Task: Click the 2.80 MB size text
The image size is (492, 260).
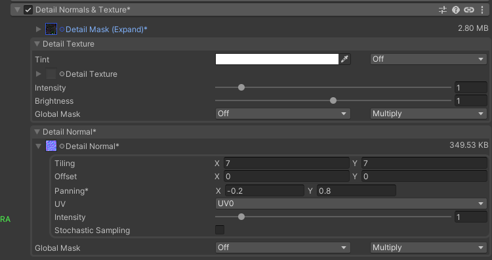Action: click(473, 28)
